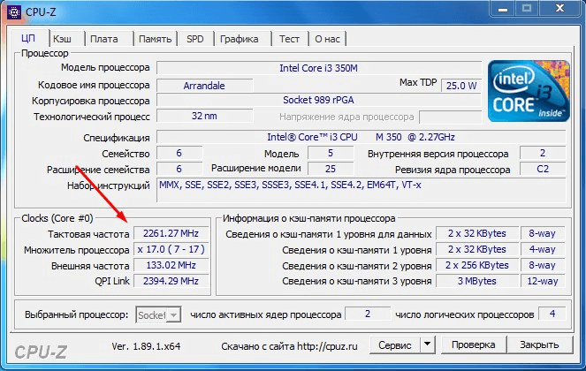The height and width of the screenshot is (371, 586).
Task: Click the Intel Core i3 inside logo
Action: [529, 91]
